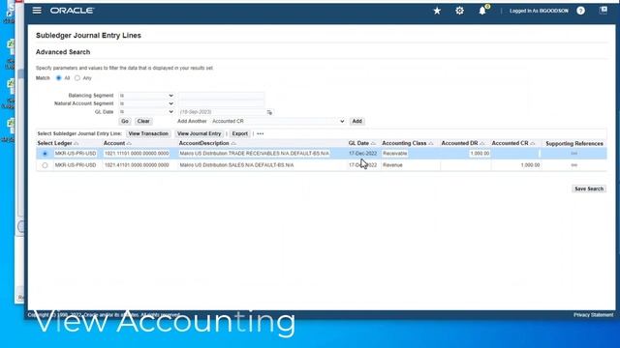Click GL Date 17-Dec-2022 in Receivable row
The width and height of the screenshot is (620, 348).
coord(362,154)
